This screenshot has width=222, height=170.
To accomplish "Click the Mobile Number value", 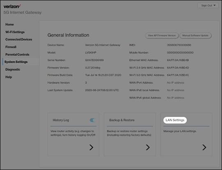I will click(x=180, y=53).
